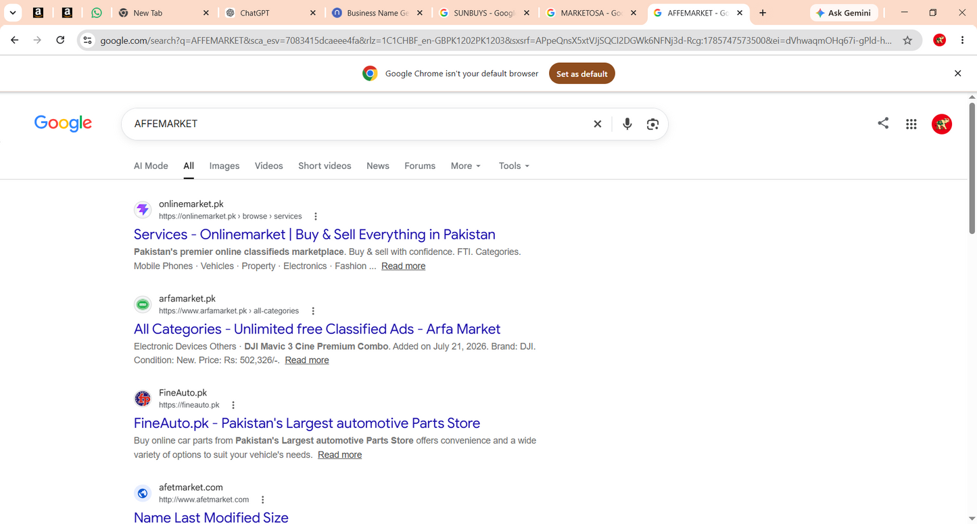Go to Google homepage via logo
Screen dimensions: 977x524
63,123
